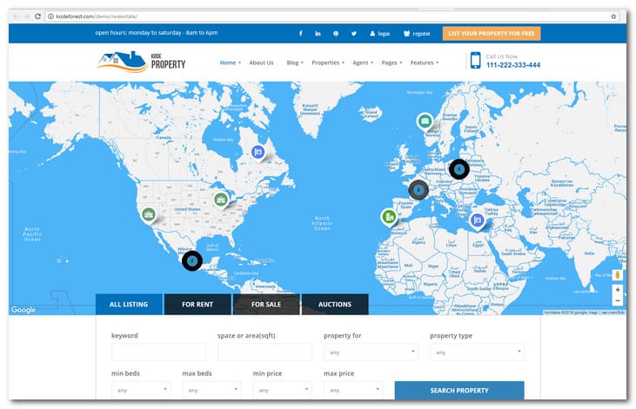
Task: Open the LinkedIn social link
Action: [318, 34]
